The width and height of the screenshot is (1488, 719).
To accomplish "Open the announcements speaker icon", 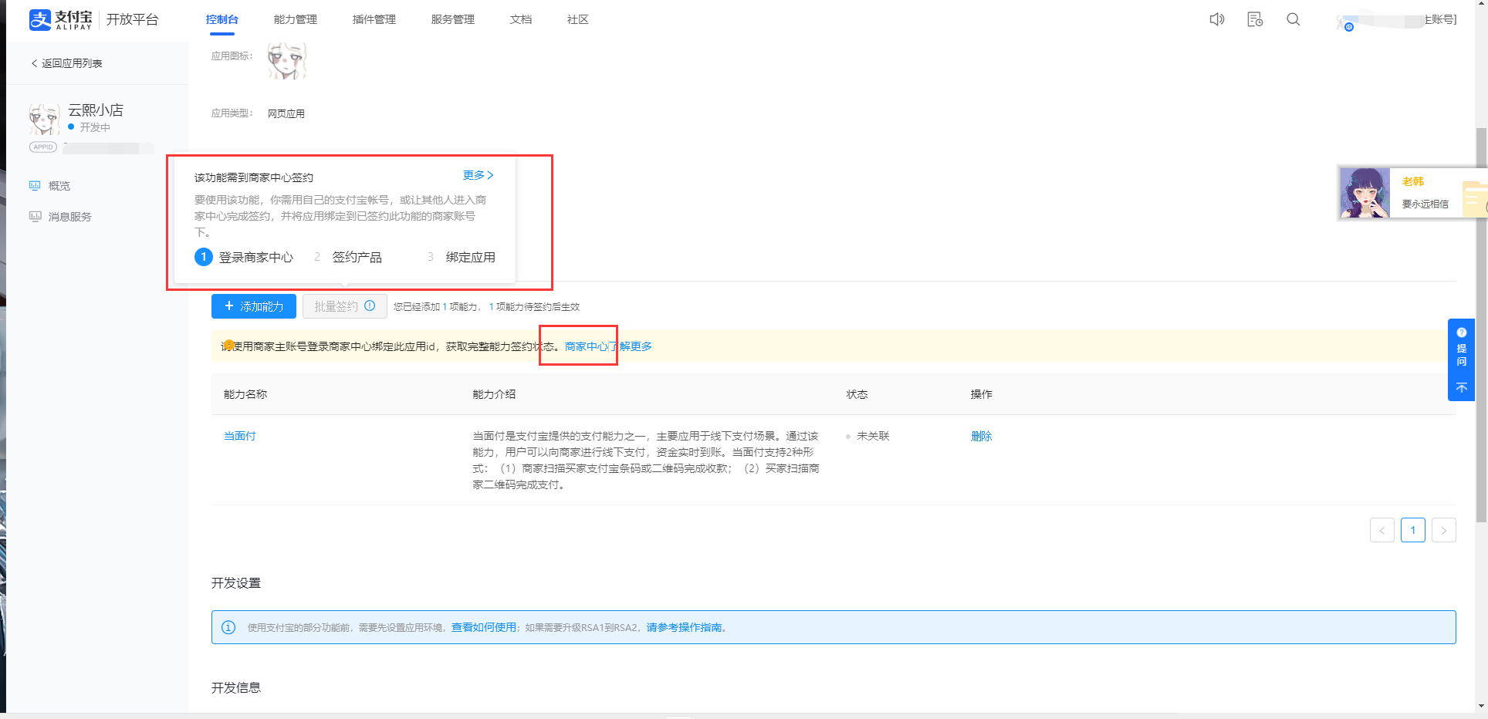I will click(1217, 19).
